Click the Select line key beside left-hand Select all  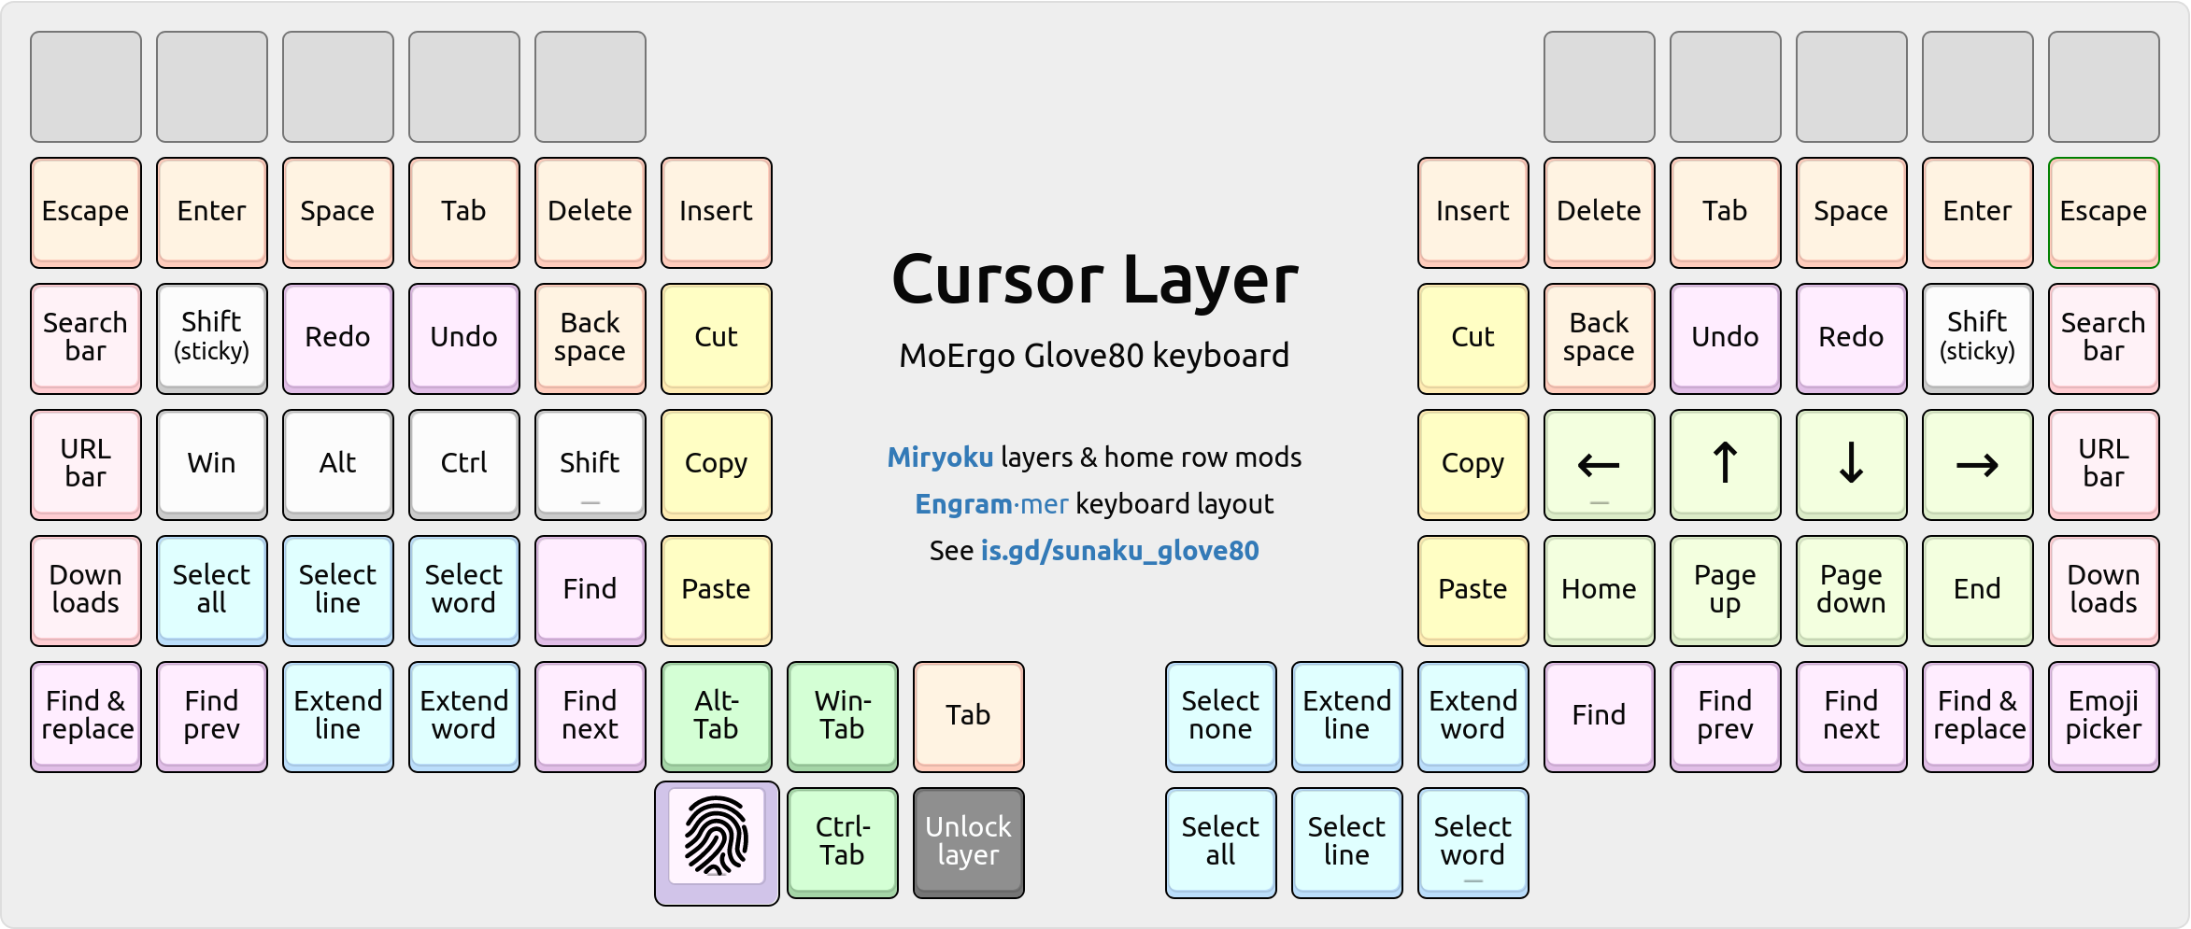337,591
